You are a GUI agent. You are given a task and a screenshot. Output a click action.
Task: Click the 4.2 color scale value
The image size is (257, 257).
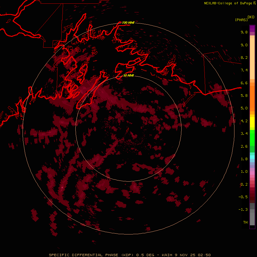pyautogui.click(x=244, y=121)
